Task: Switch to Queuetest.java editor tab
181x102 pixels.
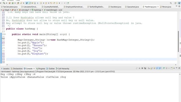Action: tap(132, 7)
